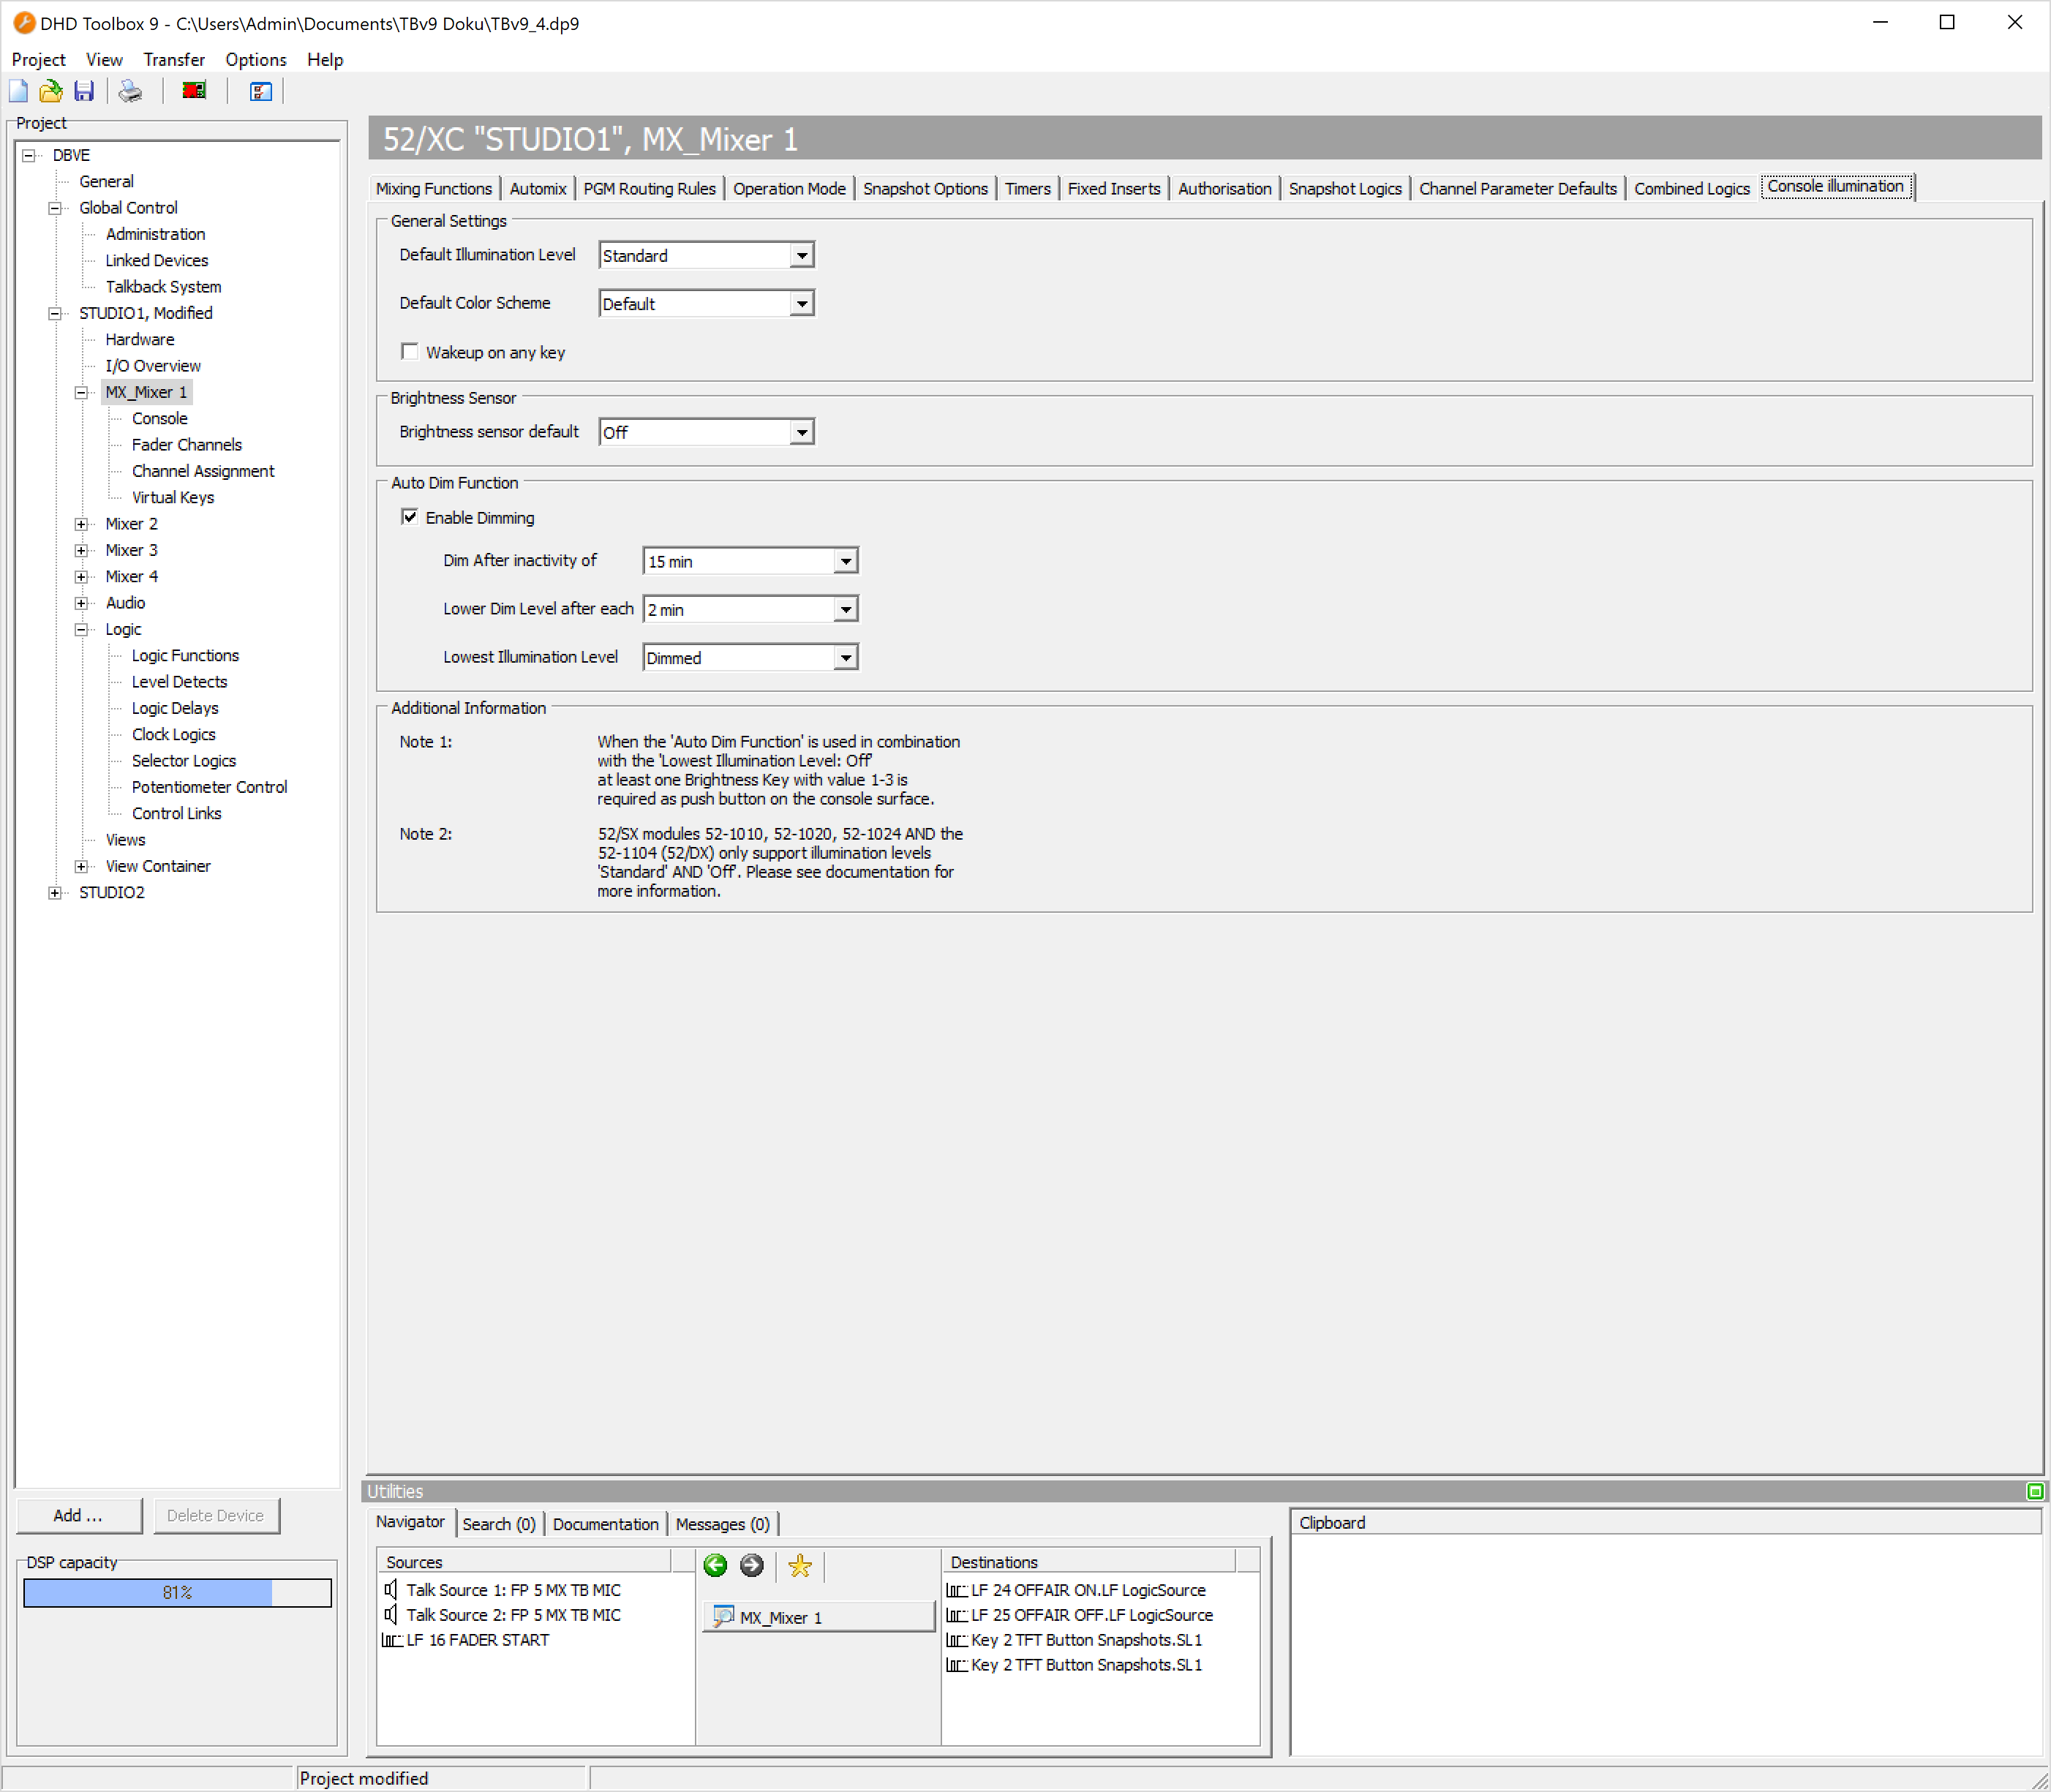This screenshot has width=2051, height=1792.
Task: Open Brightness sensor default dropdown
Action: (802, 433)
